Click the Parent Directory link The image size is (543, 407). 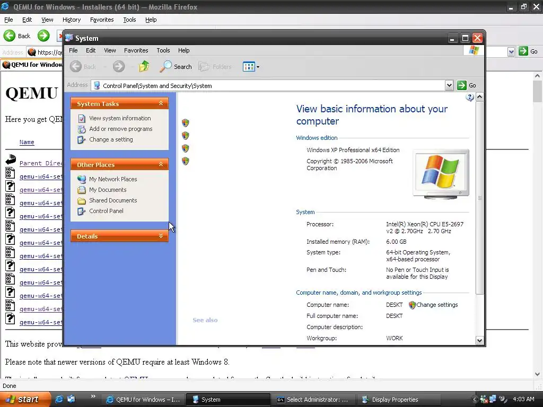click(x=40, y=163)
